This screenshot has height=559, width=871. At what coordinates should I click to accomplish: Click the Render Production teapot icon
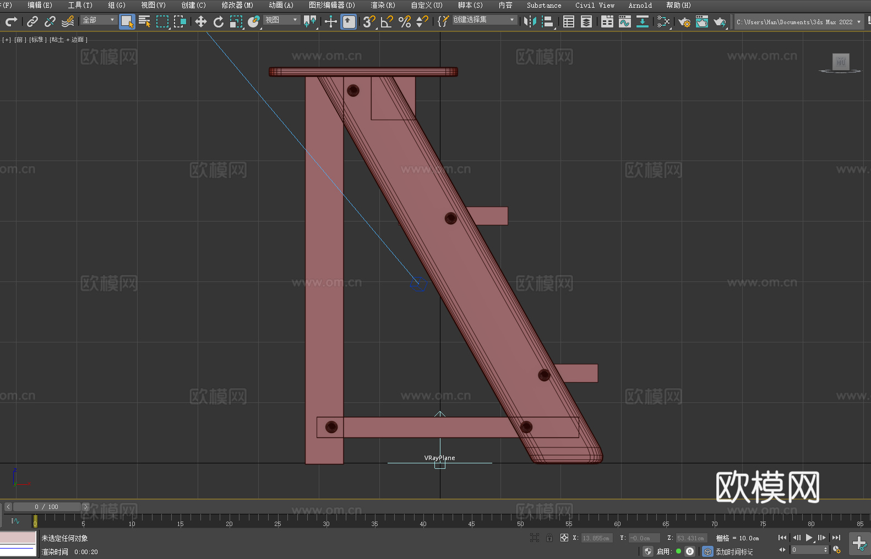[720, 21]
